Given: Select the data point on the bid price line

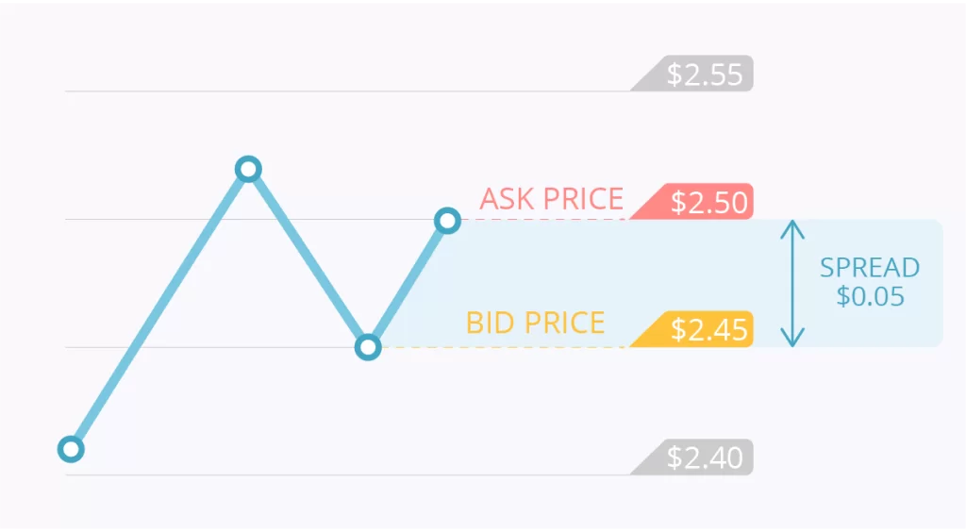Looking at the screenshot, I should [x=368, y=347].
